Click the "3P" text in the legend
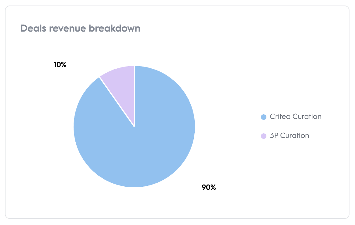 coord(274,136)
